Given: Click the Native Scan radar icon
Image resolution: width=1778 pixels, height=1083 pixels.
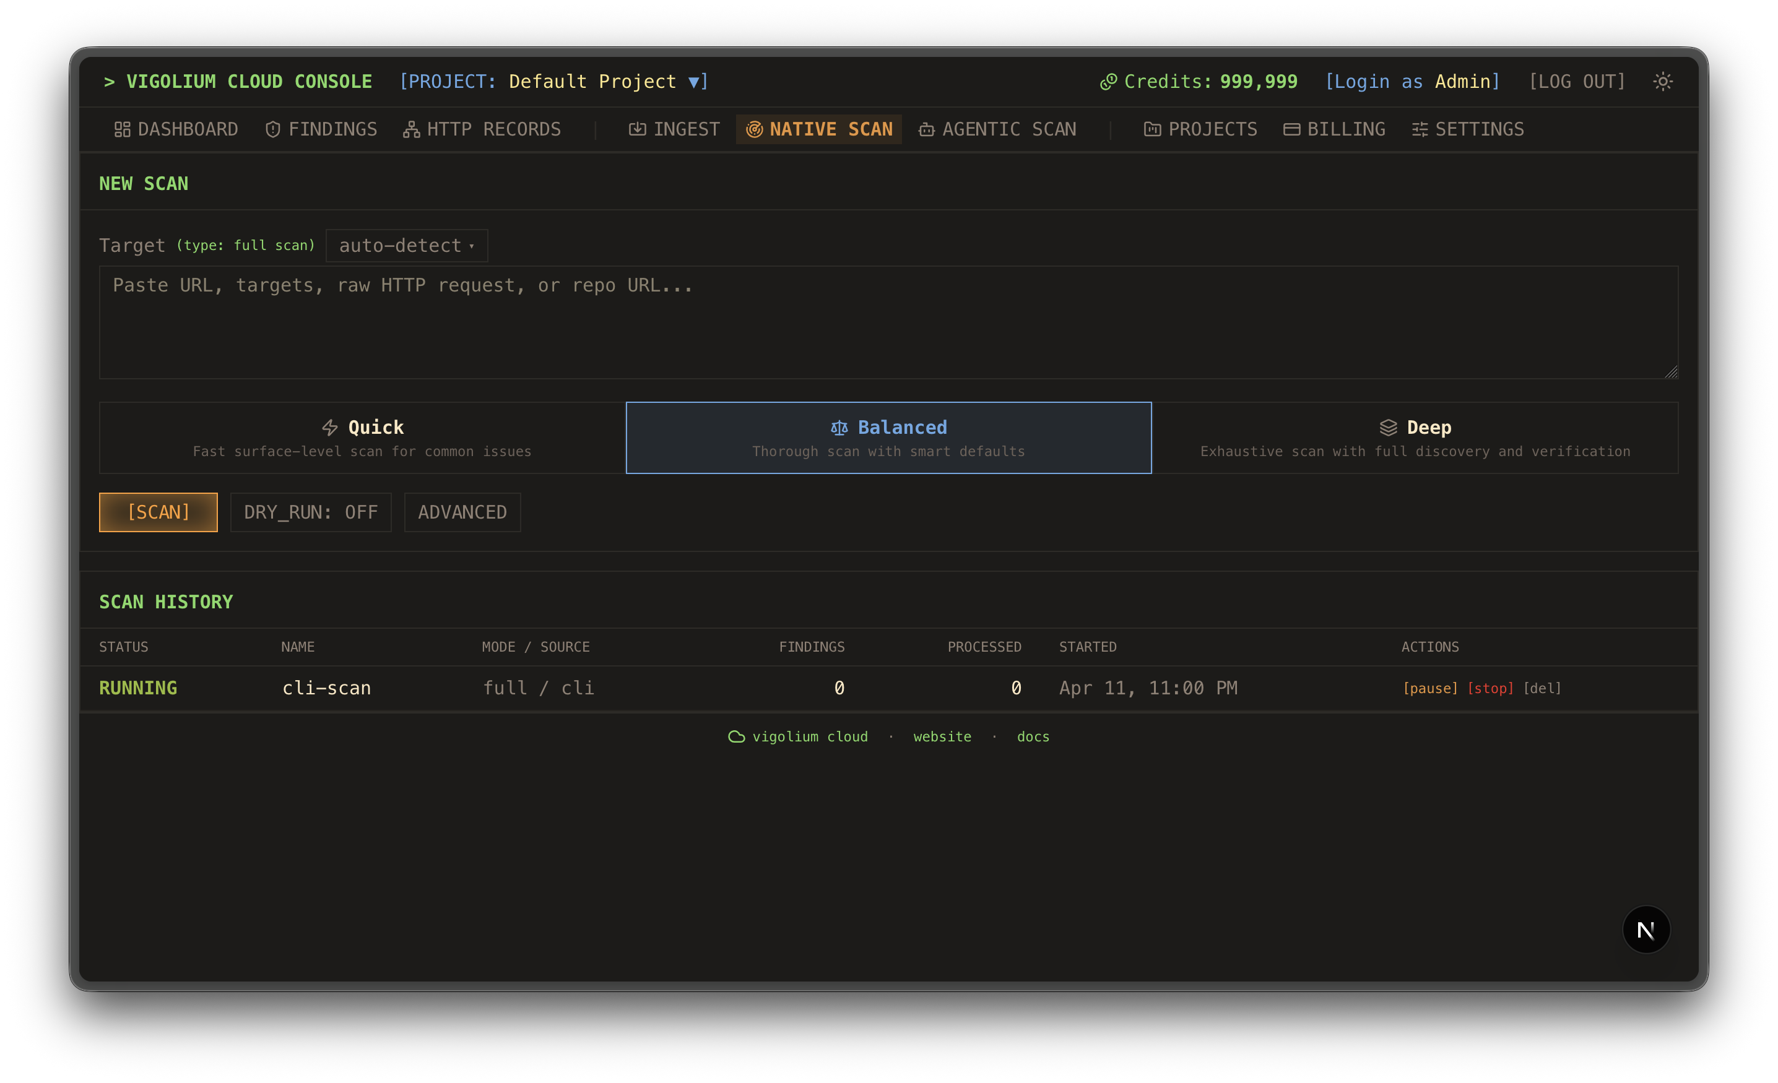Looking at the screenshot, I should (754, 129).
